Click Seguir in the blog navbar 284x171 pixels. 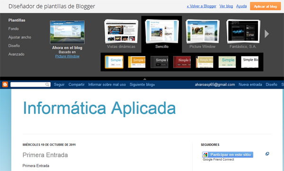click(x=59, y=84)
